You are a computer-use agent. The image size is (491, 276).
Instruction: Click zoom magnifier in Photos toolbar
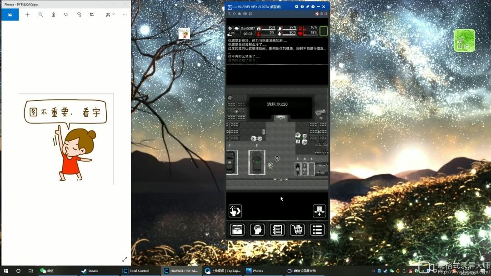(40, 15)
